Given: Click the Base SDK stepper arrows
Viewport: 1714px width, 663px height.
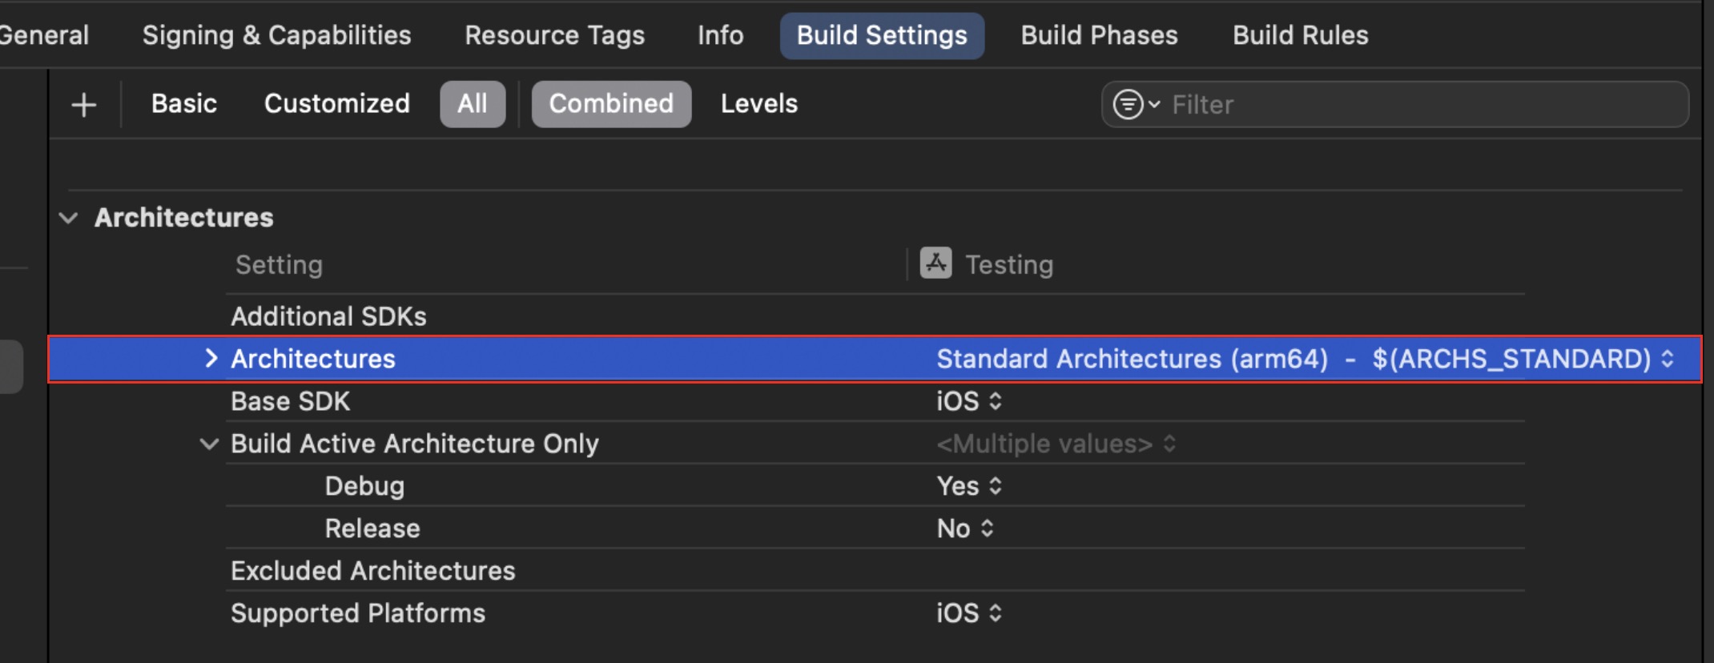Looking at the screenshot, I should [x=996, y=401].
